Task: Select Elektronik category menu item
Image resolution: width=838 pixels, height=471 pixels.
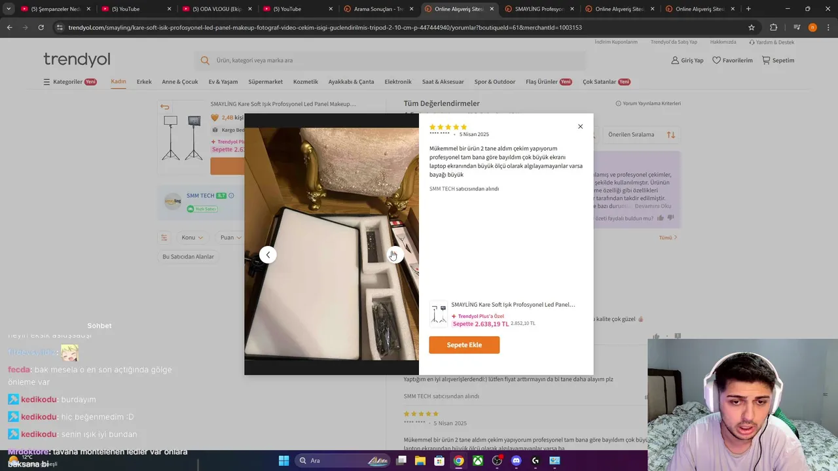Action: click(x=398, y=82)
